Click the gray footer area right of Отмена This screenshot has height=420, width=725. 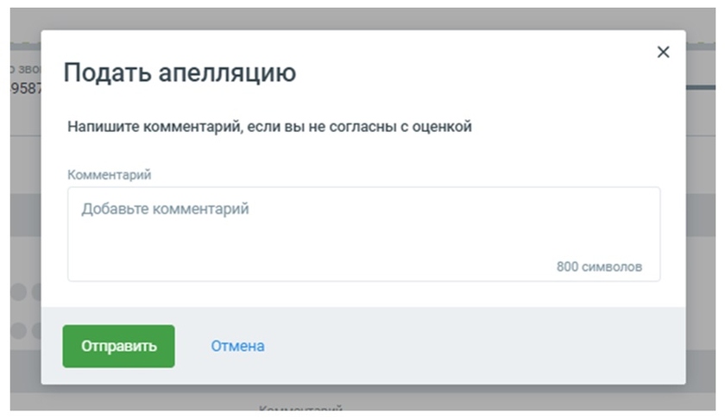475,346
